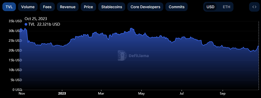
Task: Open the embed code icon button
Action: coord(254,7)
